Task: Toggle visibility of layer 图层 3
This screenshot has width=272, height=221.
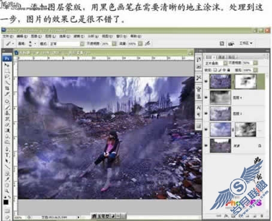Action: tap(206, 113)
